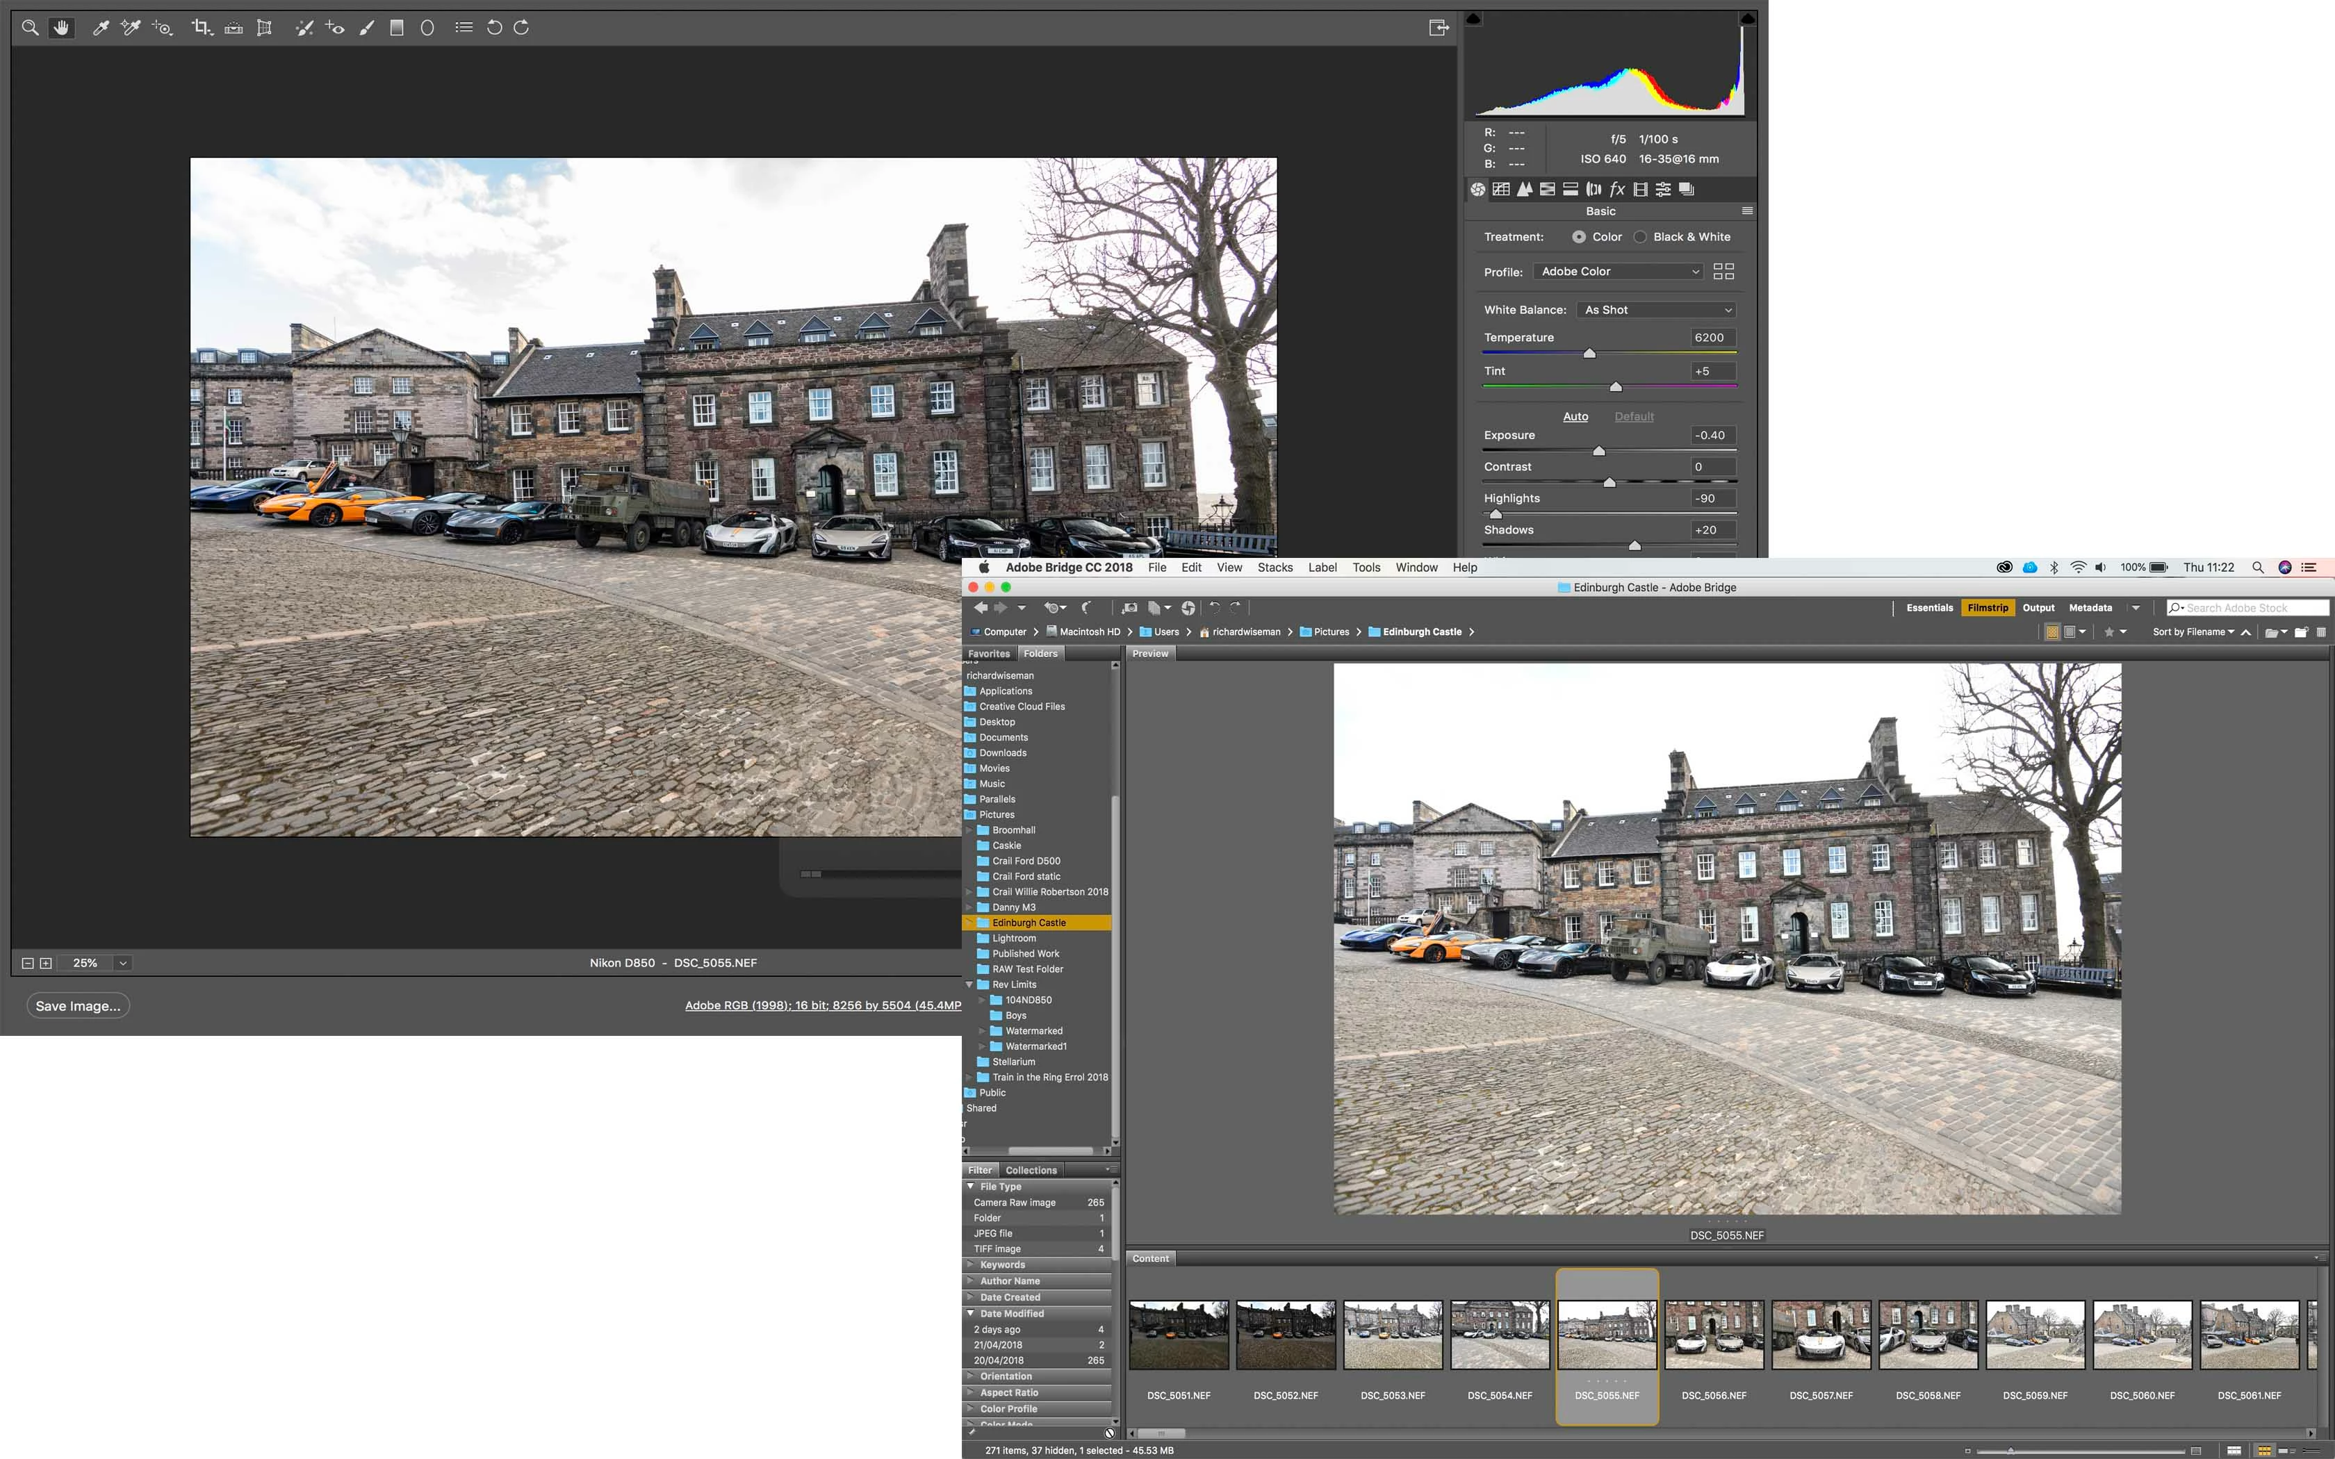The image size is (2335, 1459).
Task: Select the DSC_5057.NEF thumbnail
Action: coord(1821,1335)
